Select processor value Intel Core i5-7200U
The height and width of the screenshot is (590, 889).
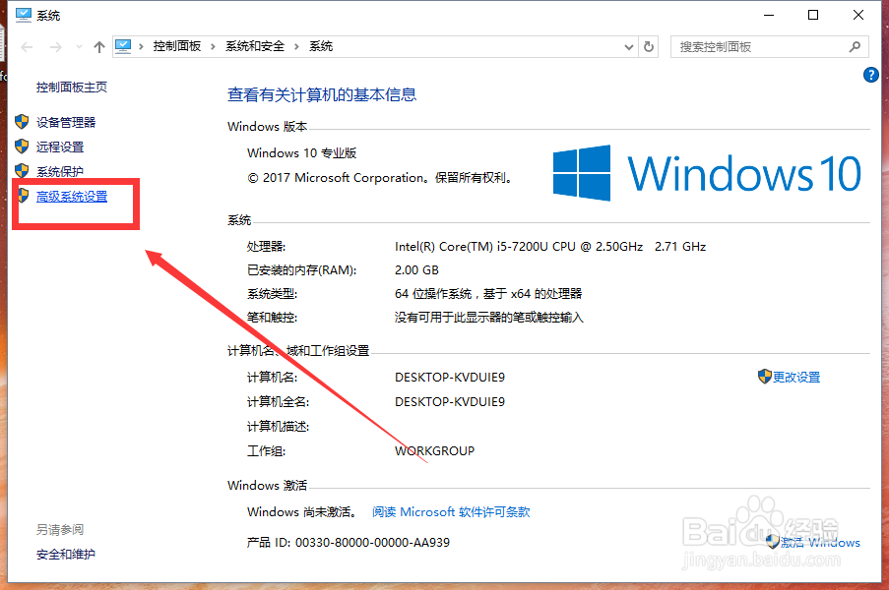click(550, 246)
